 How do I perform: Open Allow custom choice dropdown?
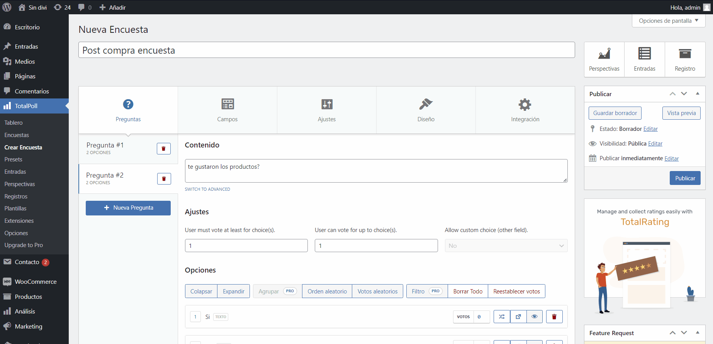(506, 246)
